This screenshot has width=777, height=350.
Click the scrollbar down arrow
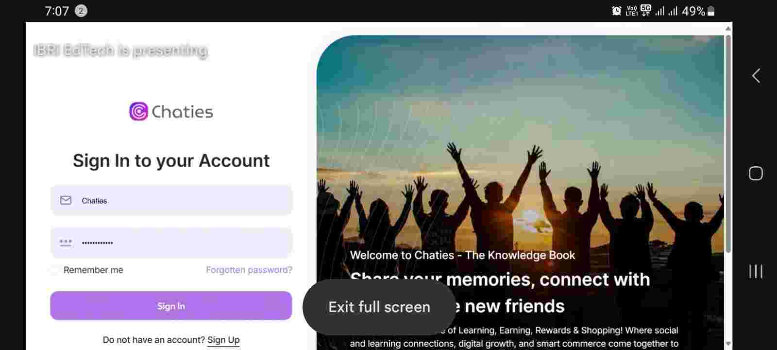tap(728, 344)
